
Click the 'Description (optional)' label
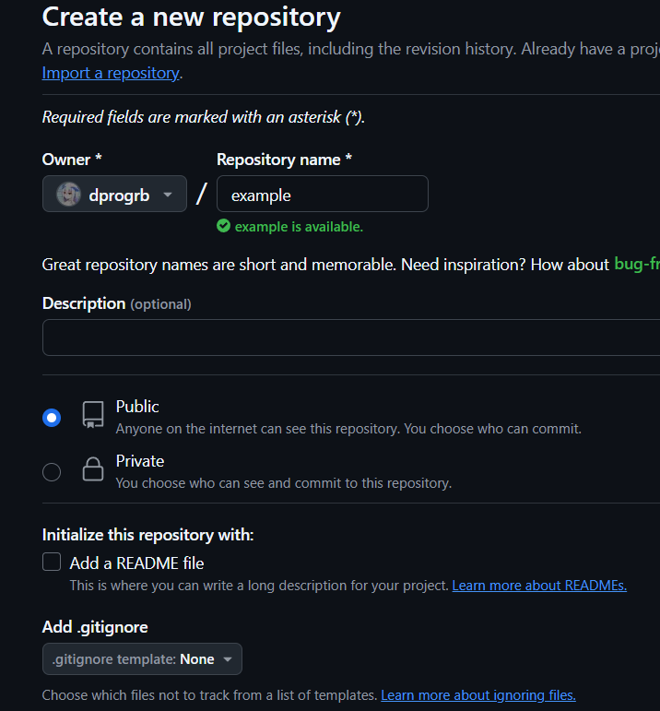116,303
